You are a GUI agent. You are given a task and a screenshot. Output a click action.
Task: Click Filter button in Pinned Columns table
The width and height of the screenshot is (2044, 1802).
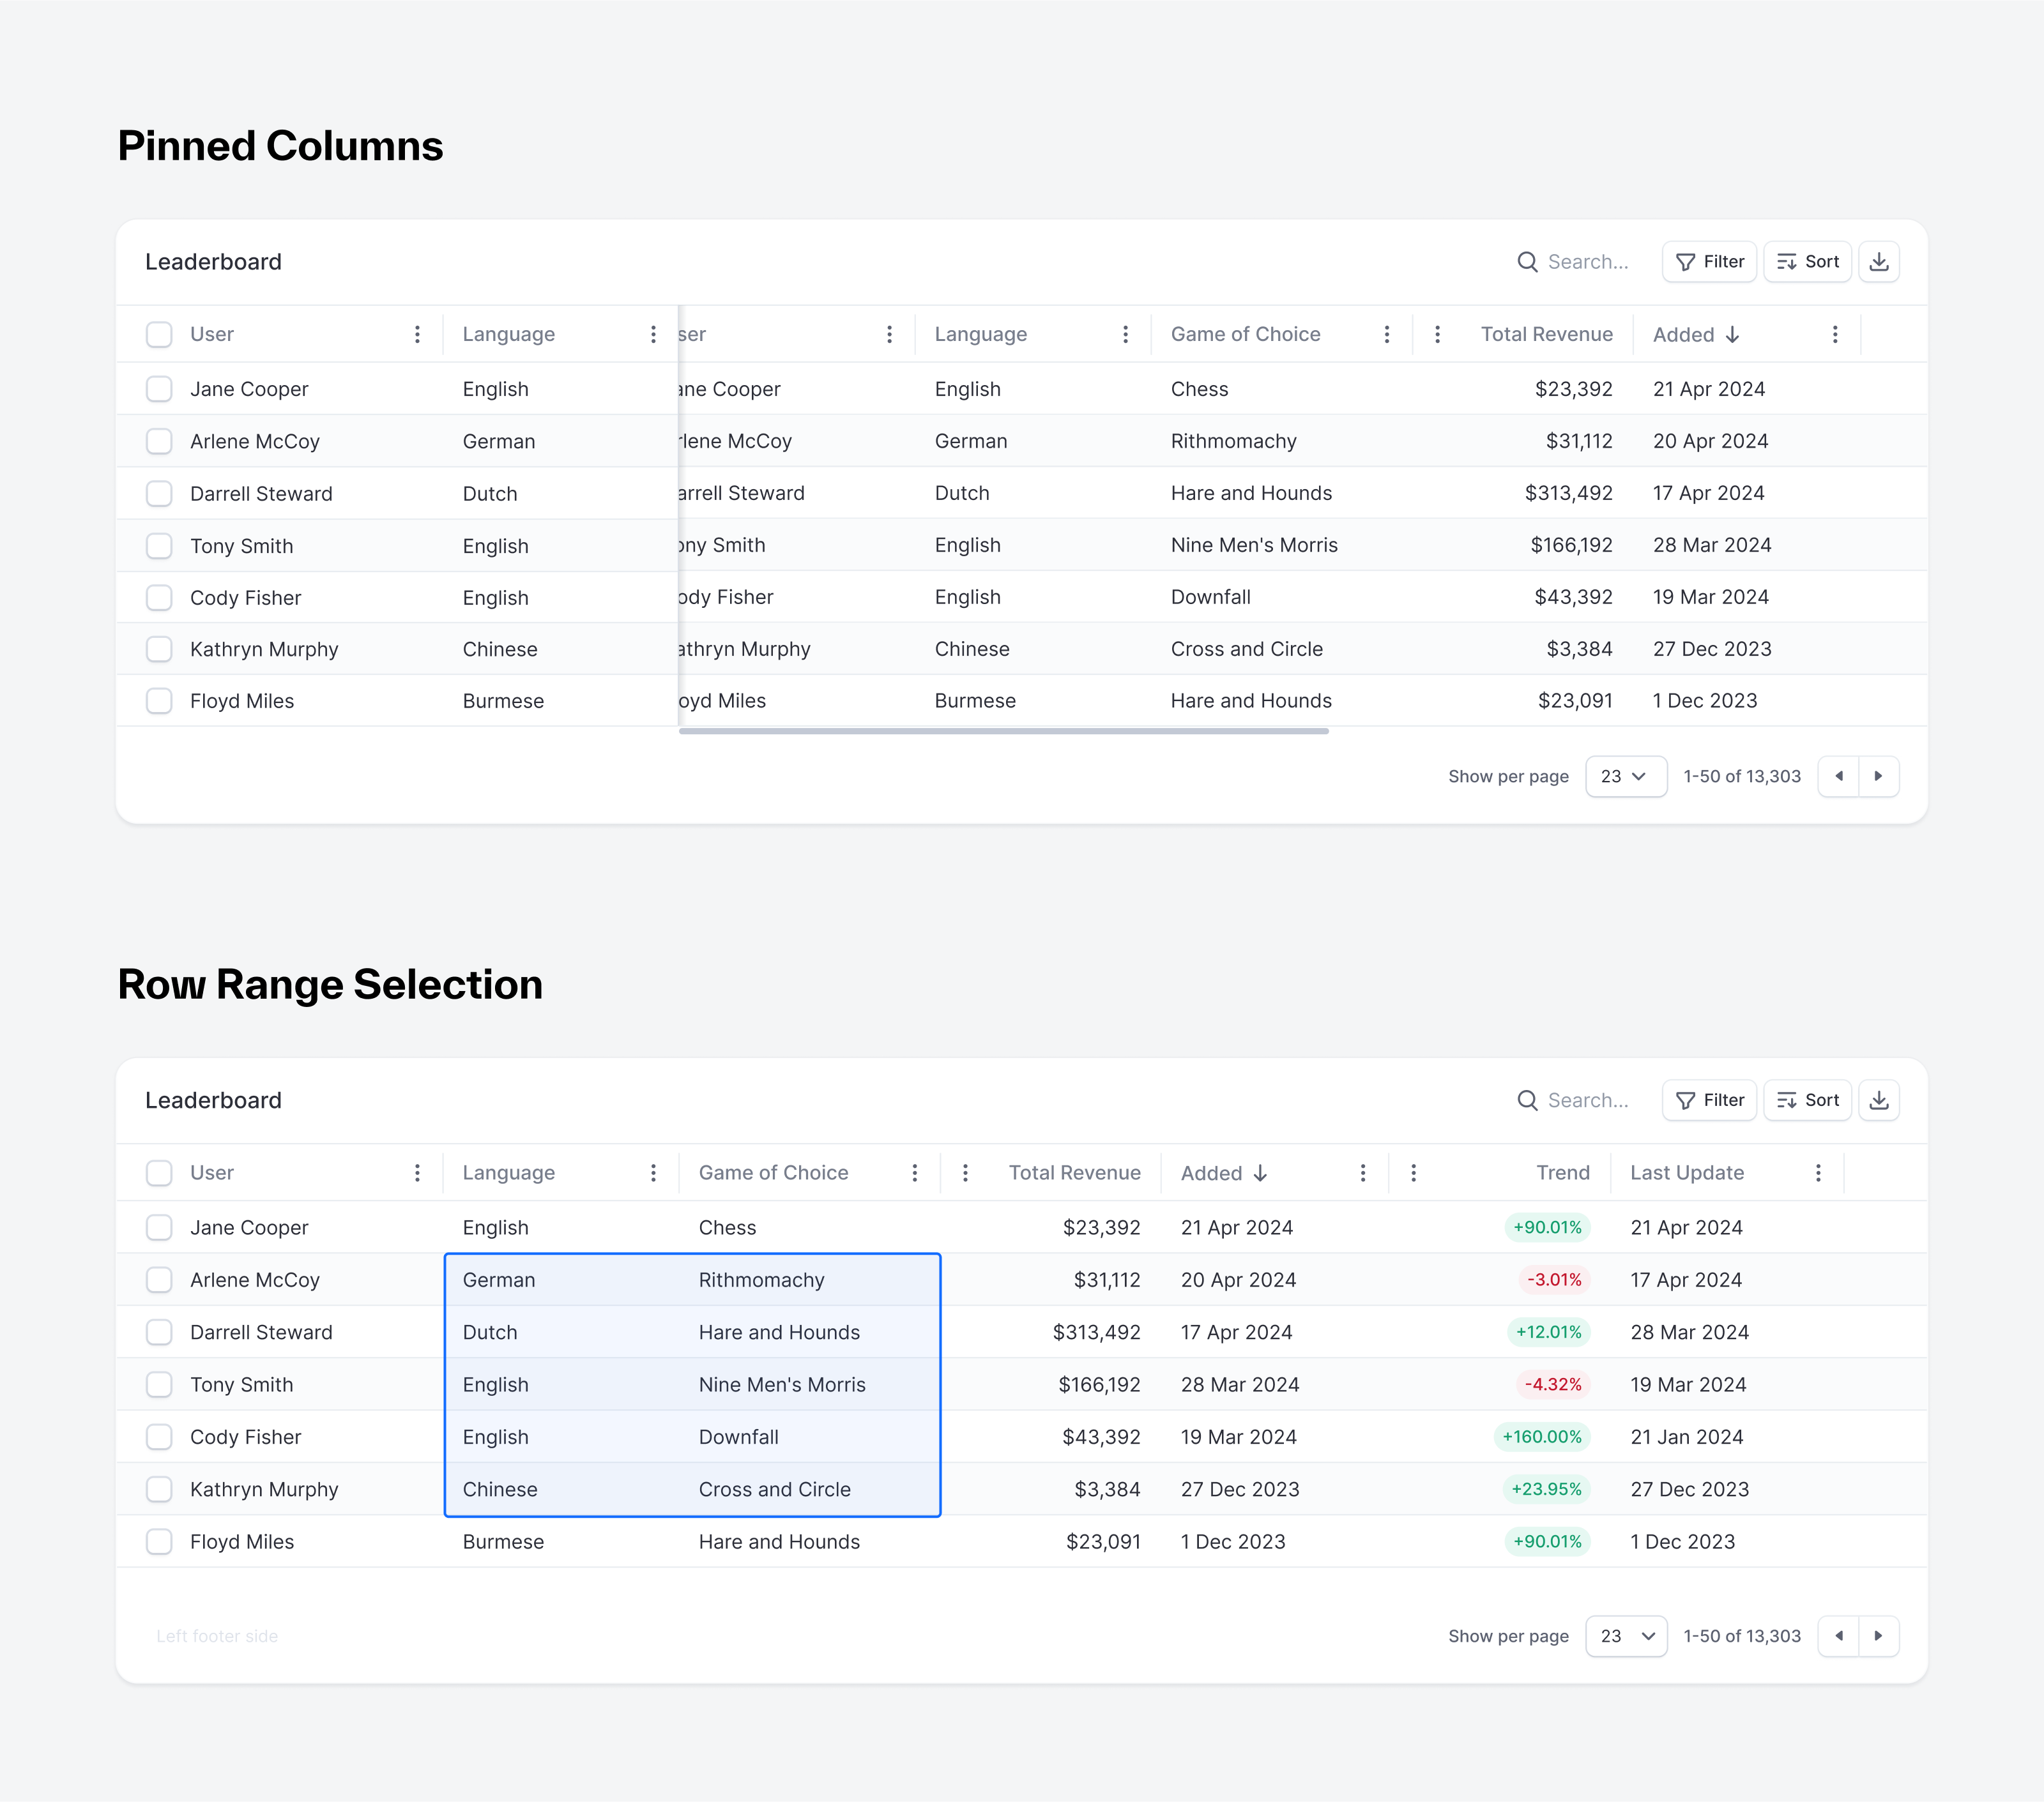1709,262
